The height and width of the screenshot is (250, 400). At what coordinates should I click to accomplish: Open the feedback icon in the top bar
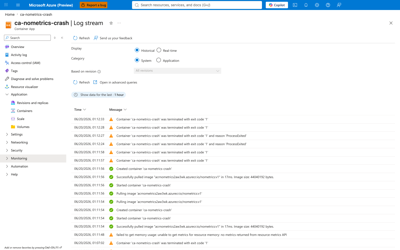tap(339, 5)
